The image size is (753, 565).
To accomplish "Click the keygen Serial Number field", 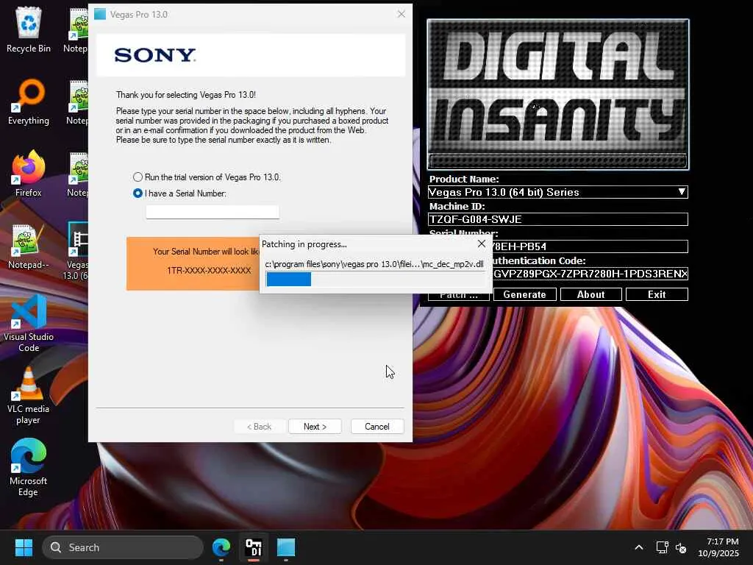I will point(590,246).
